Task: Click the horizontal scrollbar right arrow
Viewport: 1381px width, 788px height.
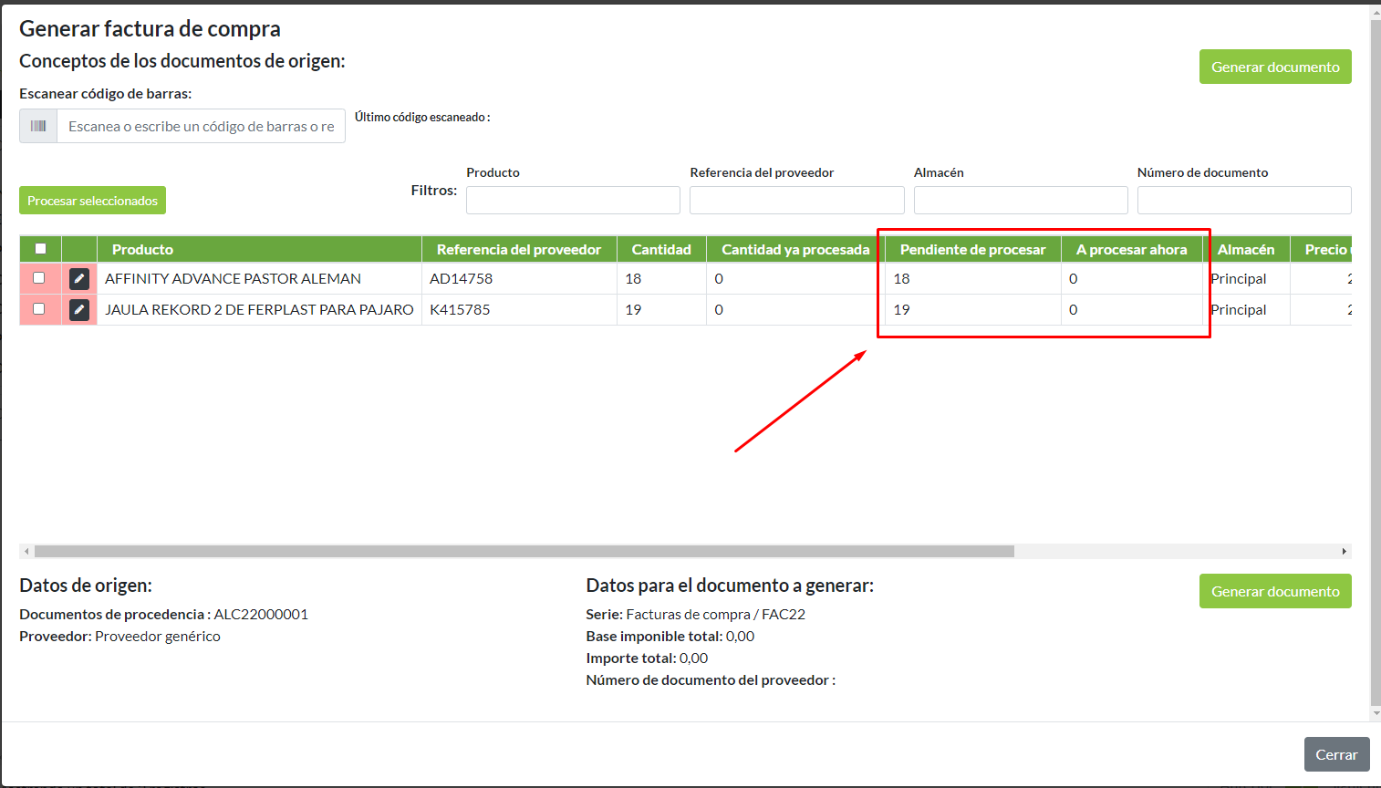Action: 1344,551
